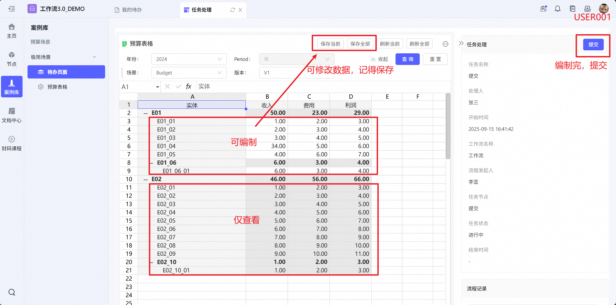The height and width of the screenshot is (305, 616).
Task: Open the 年份 dropdown showing 2024
Action: [189, 59]
